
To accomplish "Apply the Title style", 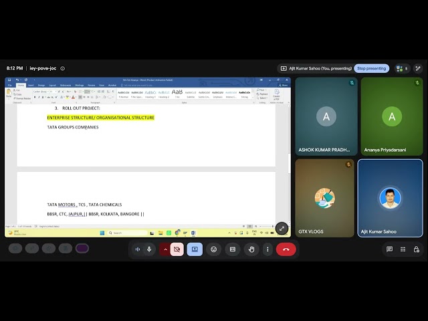I will (177, 94).
